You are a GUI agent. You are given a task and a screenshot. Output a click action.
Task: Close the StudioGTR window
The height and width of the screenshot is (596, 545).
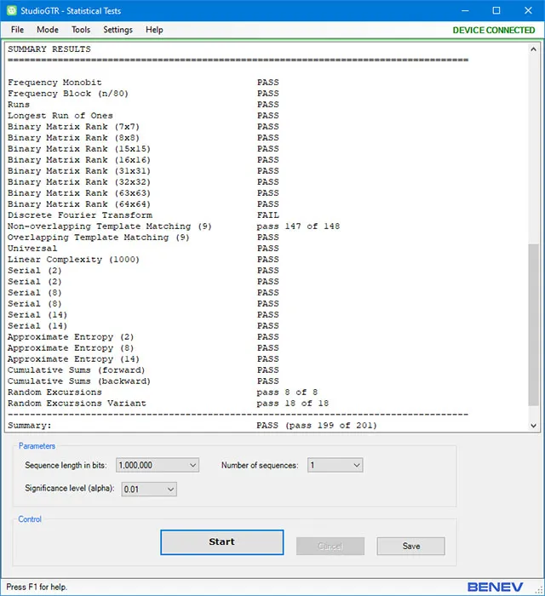[x=528, y=10]
